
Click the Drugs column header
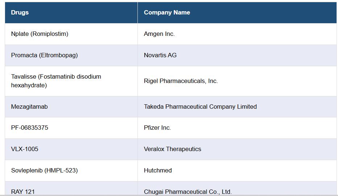(x=20, y=13)
